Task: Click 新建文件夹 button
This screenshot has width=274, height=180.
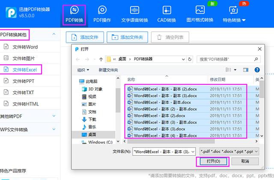Action: pos(108,70)
